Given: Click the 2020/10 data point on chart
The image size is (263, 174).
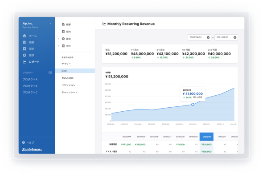Looking at the screenshot, I should click(x=193, y=104).
